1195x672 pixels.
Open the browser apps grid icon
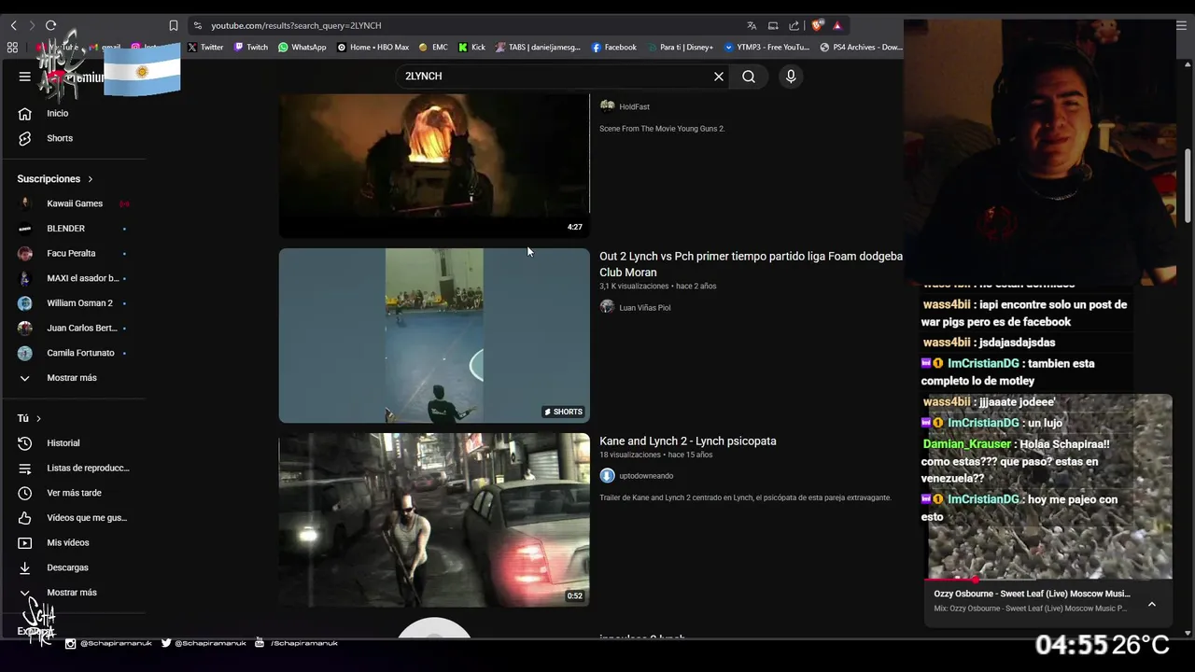[x=12, y=47]
